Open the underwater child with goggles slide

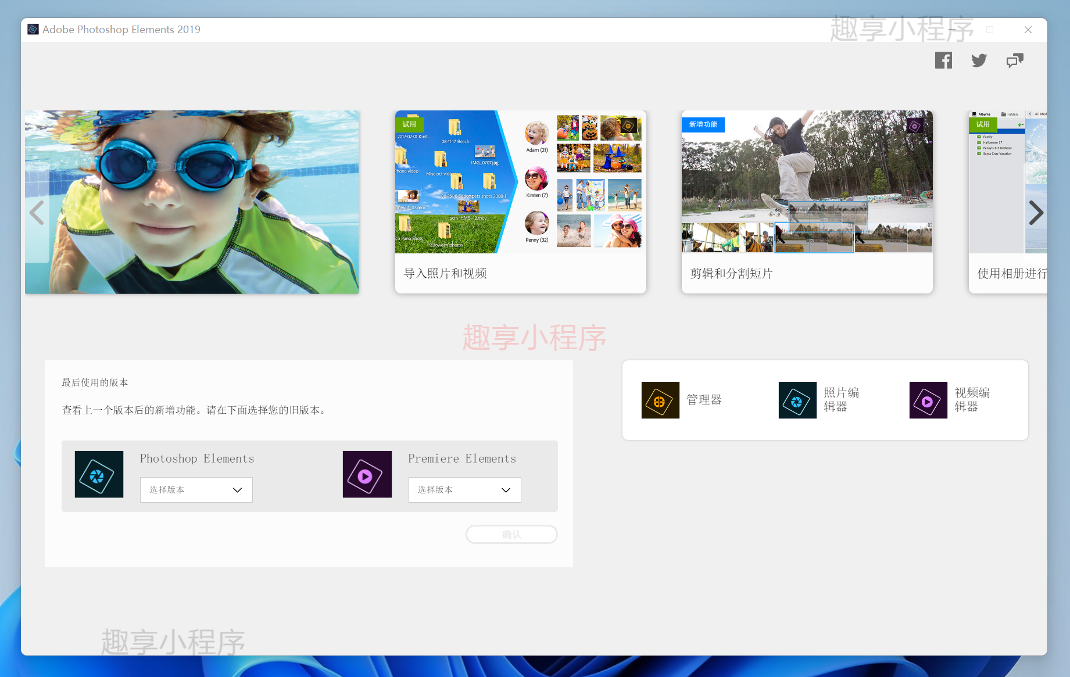click(192, 202)
